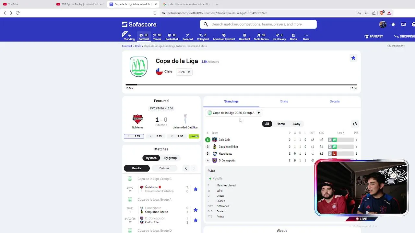
Task: Click the season progress bar
Action: [241, 85]
